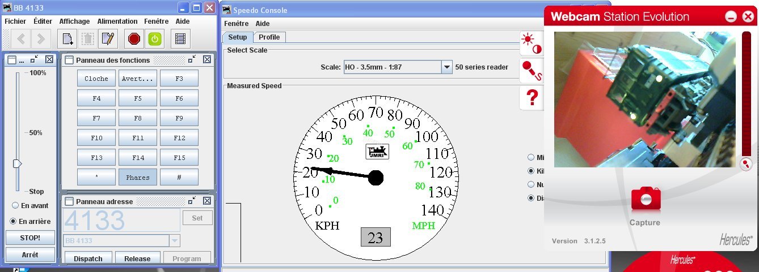Click the green track power icon
Image resolution: width=759 pixels, height=272 pixels.
click(x=154, y=39)
